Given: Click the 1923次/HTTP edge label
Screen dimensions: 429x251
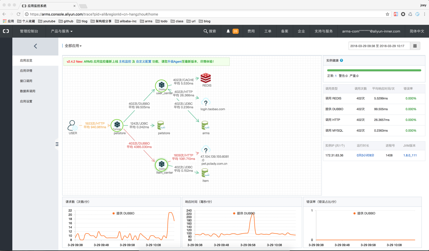Looking at the screenshot, I should pyautogui.click(x=95, y=125).
